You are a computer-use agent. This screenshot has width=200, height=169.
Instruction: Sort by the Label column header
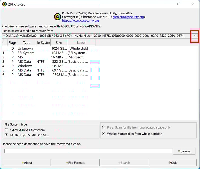(81, 43)
